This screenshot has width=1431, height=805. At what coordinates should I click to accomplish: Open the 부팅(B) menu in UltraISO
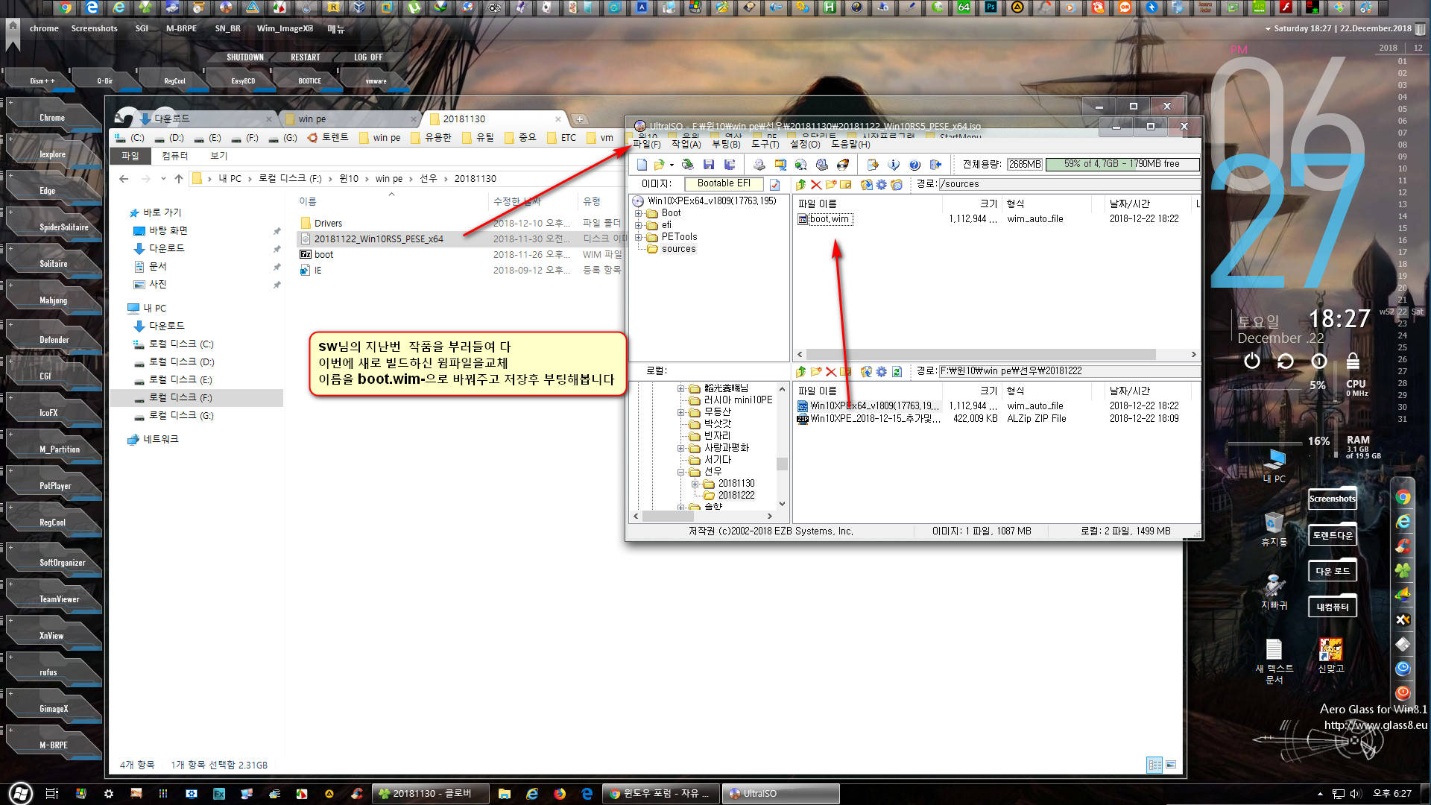tap(726, 144)
